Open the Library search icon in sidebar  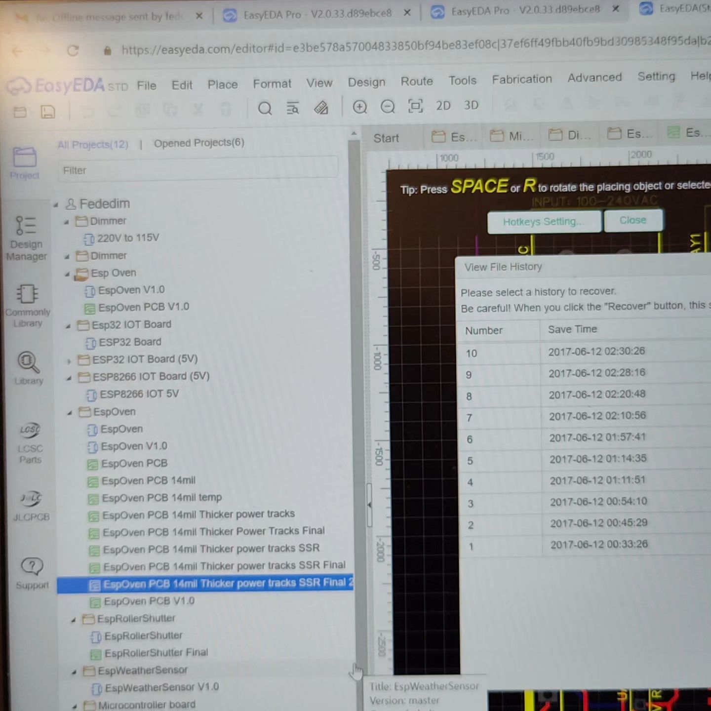(x=29, y=368)
